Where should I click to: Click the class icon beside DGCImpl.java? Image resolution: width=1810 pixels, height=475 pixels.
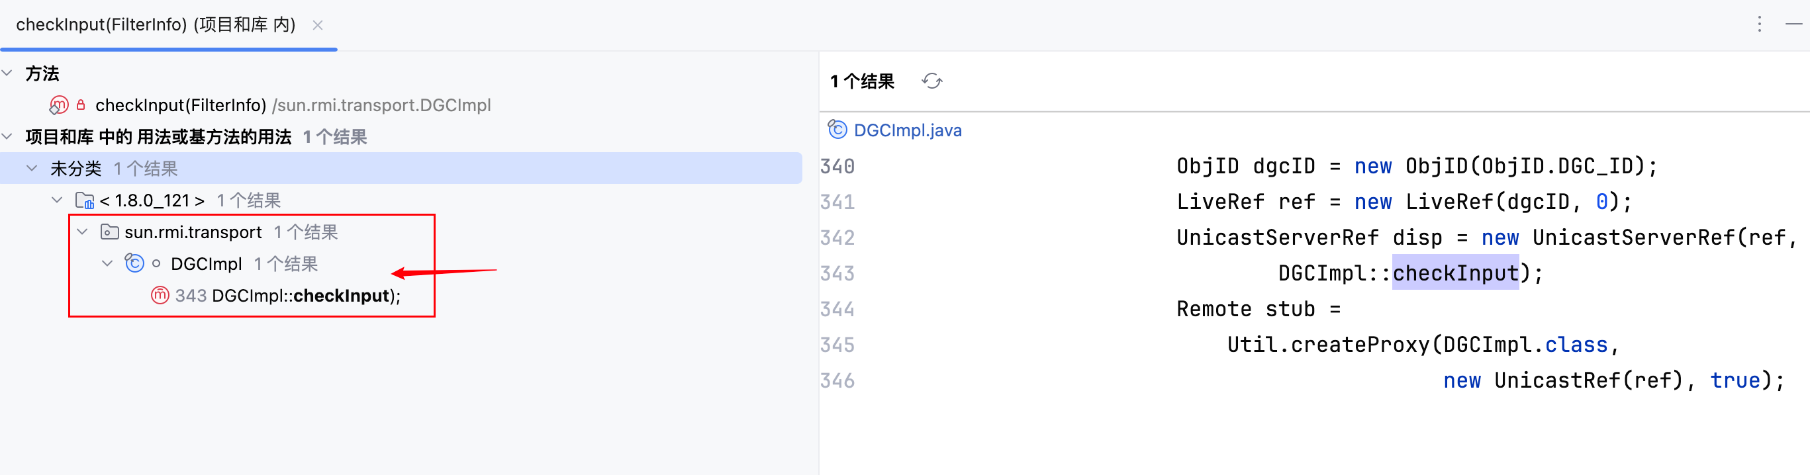pyautogui.click(x=837, y=130)
